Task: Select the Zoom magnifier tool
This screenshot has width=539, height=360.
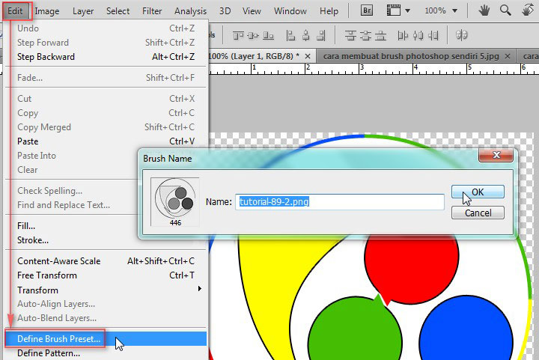Action: tap(505, 10)
